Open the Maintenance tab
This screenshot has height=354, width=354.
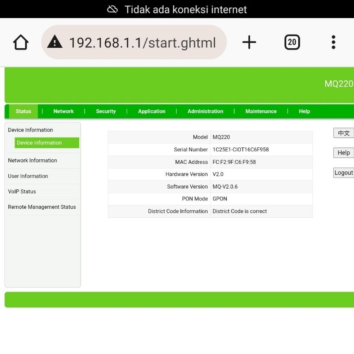pyautogui.click(x=261, y=112)
